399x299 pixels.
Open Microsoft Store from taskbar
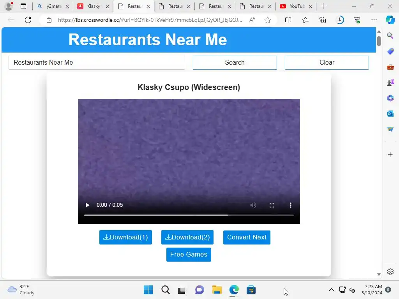pos(251,290)
